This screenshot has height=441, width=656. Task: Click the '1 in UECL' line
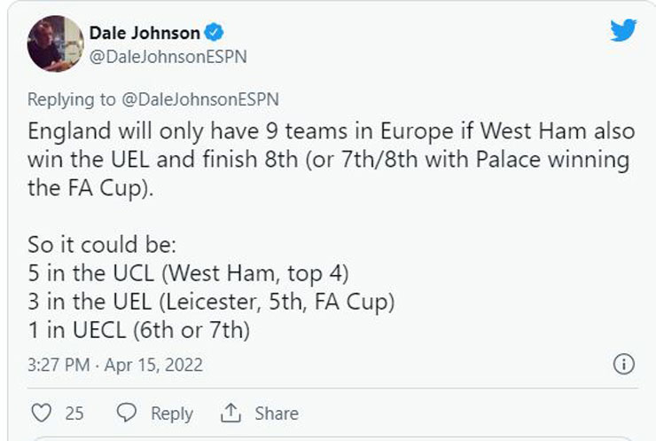tap(139, 330)
